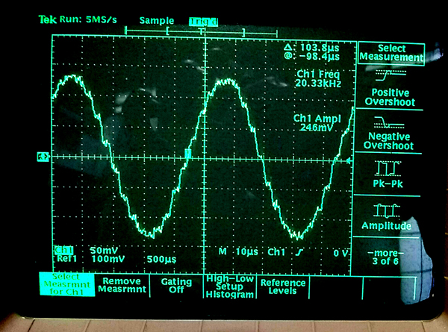
Task: Click the delta 103.8µs cursor readout
Action: tap(311, 48)
